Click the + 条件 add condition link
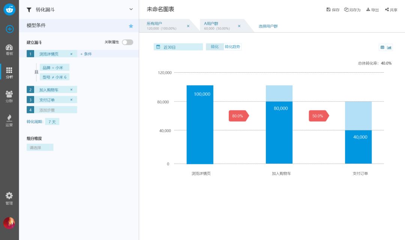Image resolution: width=405 pixels, height=240 pixels. pyautogui.click(x=86, y=54)
